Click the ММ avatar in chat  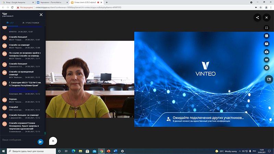tap(4, 73)
